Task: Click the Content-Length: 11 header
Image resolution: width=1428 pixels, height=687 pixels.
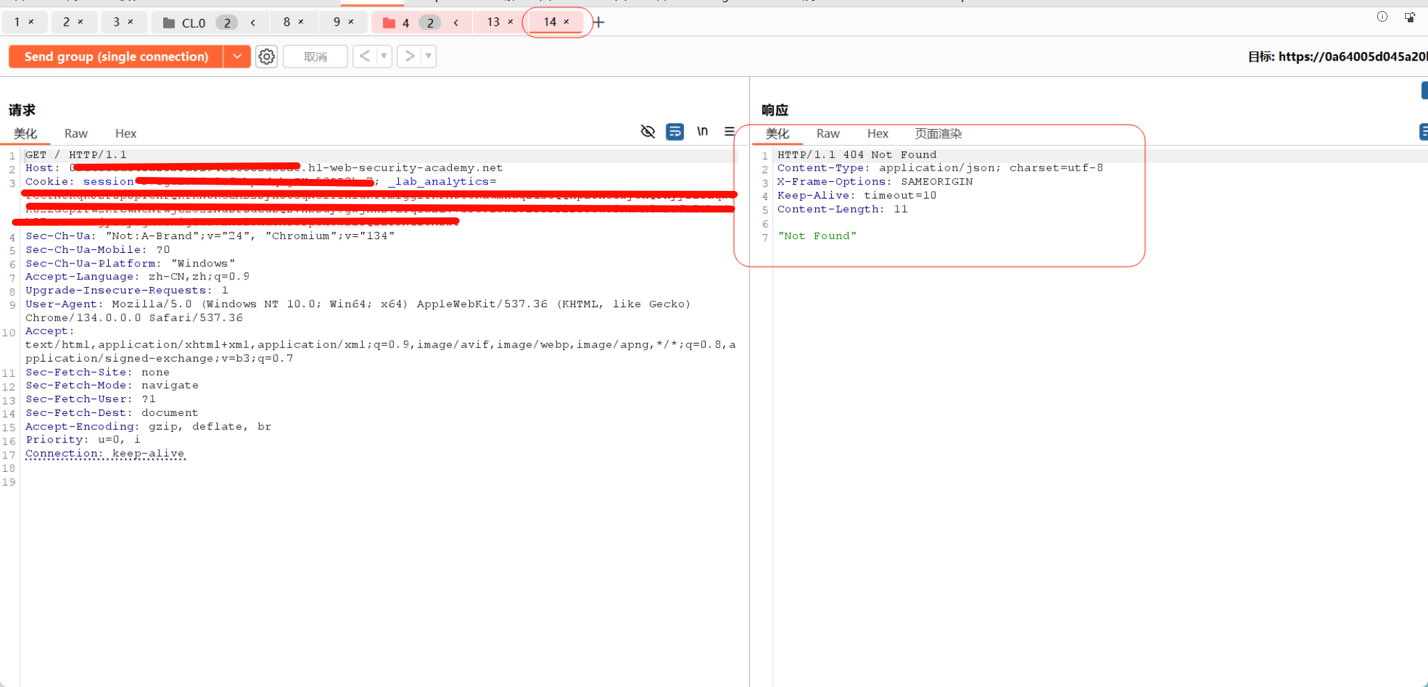Action: (842, 209)
